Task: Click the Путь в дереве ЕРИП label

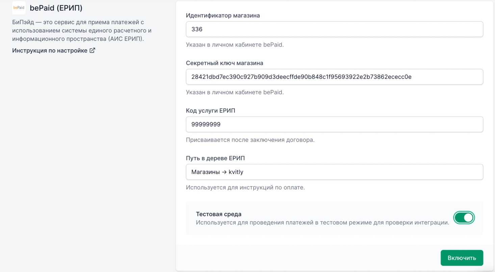Action: [x=215, y=158]
